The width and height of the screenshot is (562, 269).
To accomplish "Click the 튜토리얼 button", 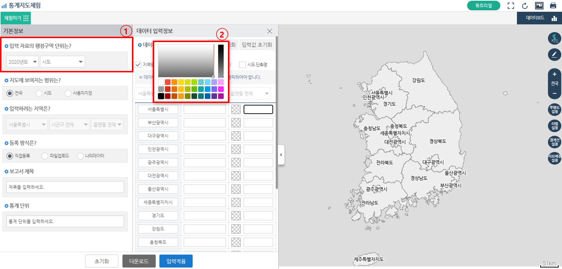I will click(x=483, y=6).
